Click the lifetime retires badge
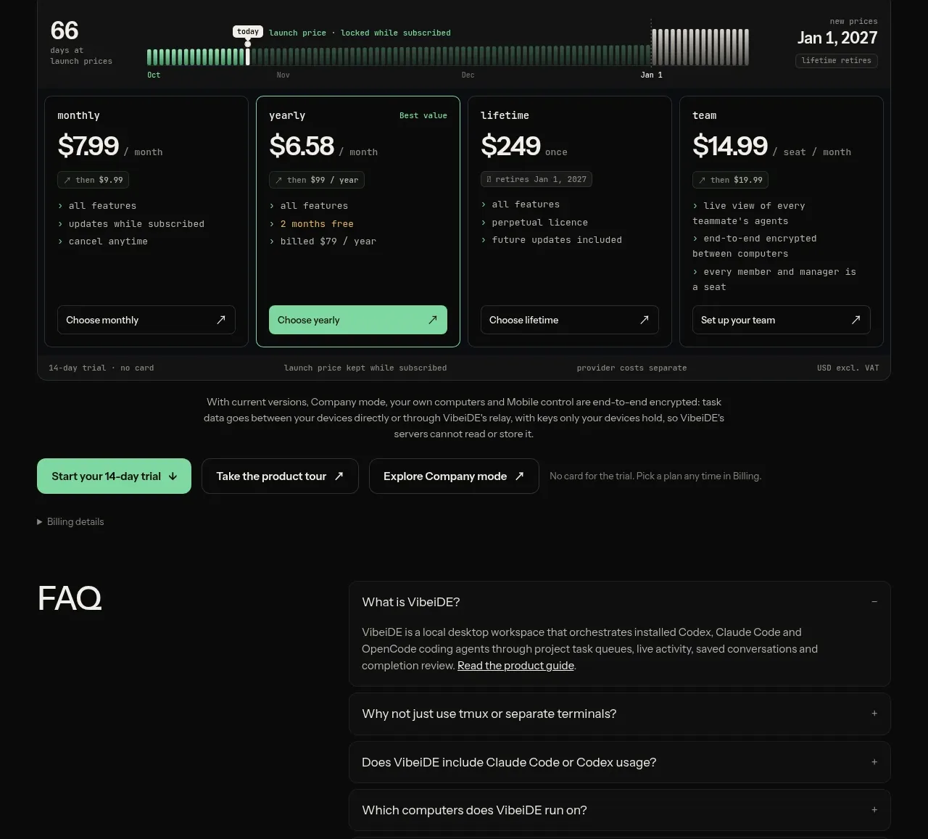Screen dimensions: 928x839 pyautogui.click(x=837, y=61)
